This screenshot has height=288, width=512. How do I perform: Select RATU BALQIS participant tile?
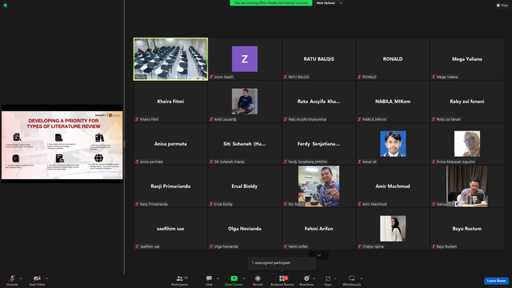318,59
